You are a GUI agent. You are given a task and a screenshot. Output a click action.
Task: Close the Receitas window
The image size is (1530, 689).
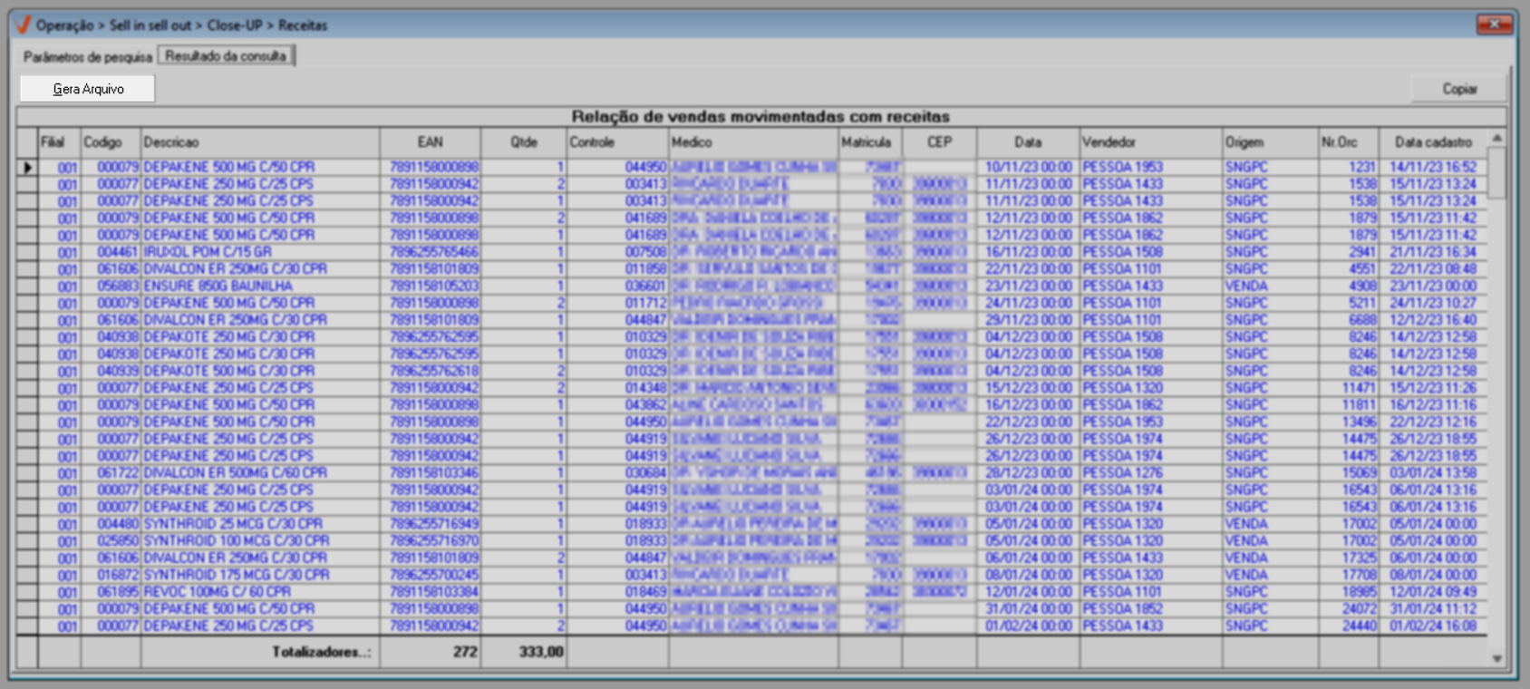click(x=1495, y=24)
